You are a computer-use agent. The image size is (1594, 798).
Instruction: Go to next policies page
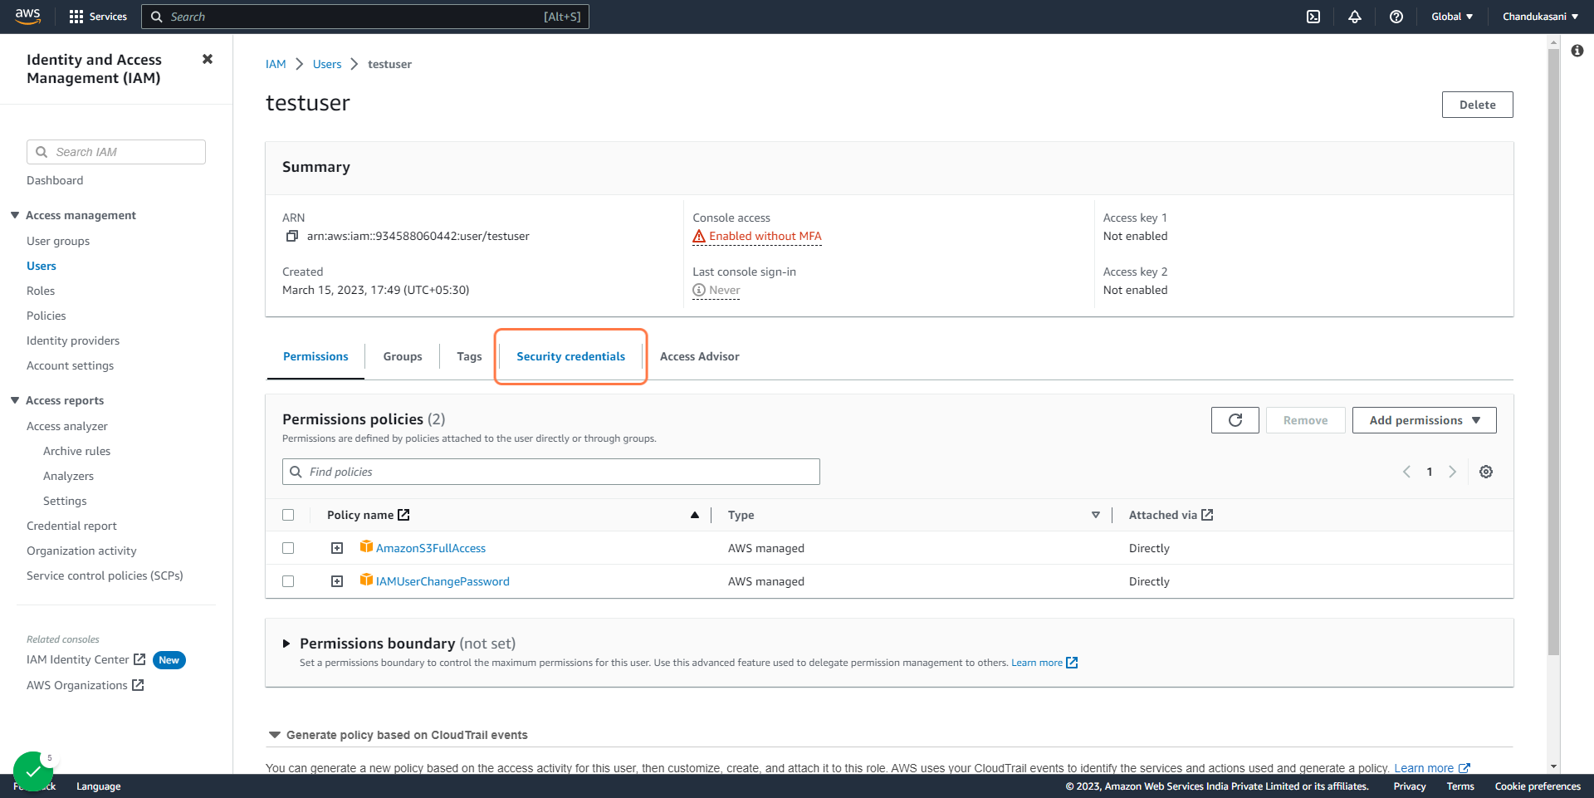(x=1452, y=472)
